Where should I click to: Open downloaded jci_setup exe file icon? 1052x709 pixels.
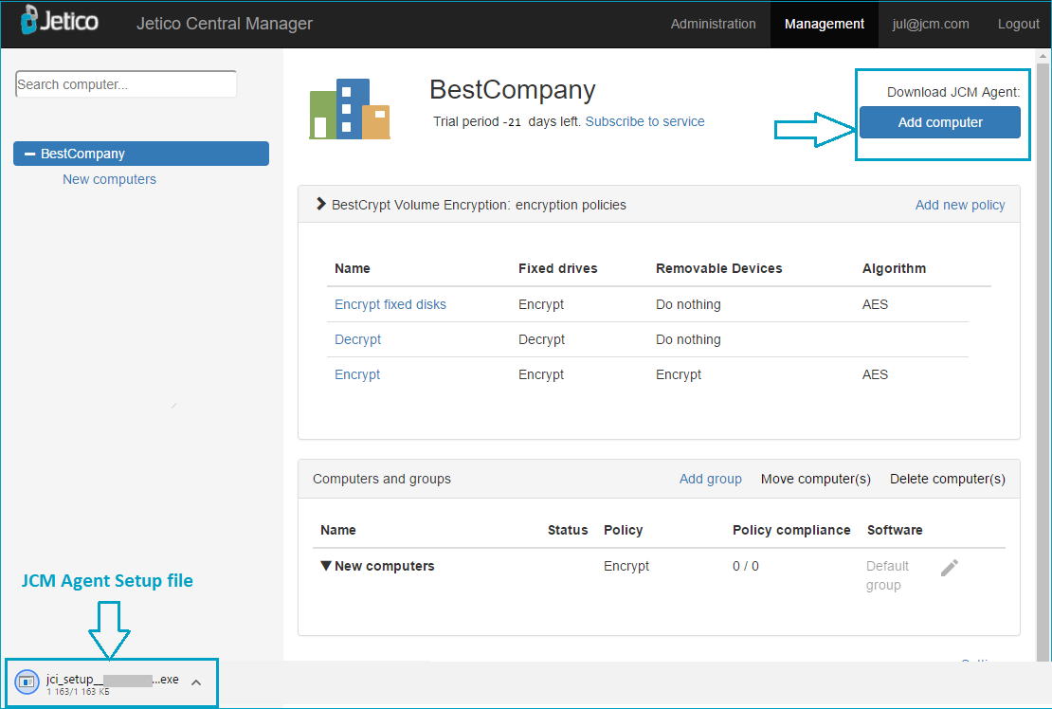pos(27,682)
